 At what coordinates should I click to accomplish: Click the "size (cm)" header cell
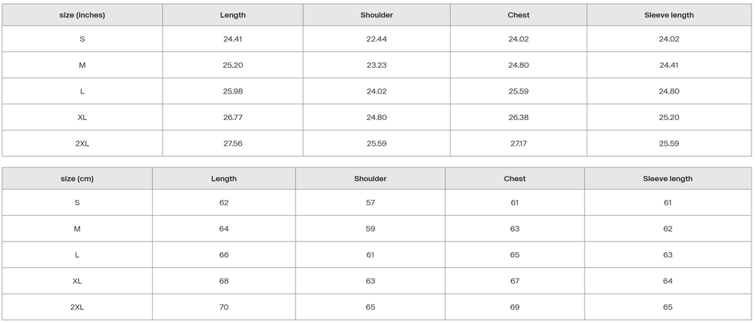[77, 179]
